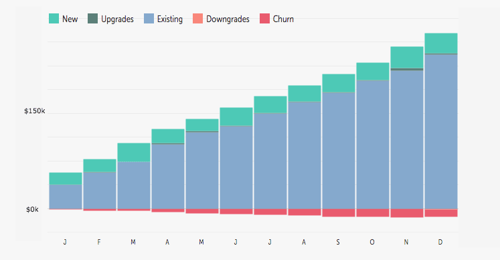This screenshot has height=260, width=500.
Task: Select the December New revenue segment
Action: tap(441, 43)
